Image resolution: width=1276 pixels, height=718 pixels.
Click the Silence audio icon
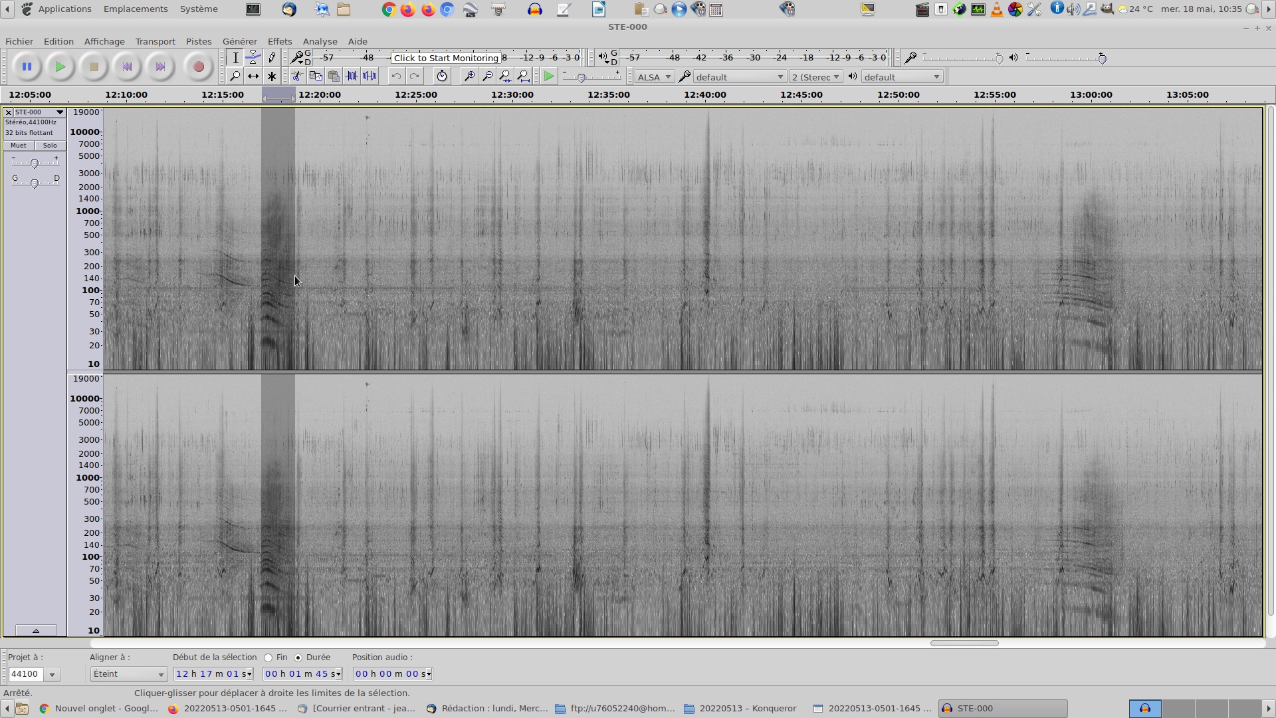coord(370,76)
